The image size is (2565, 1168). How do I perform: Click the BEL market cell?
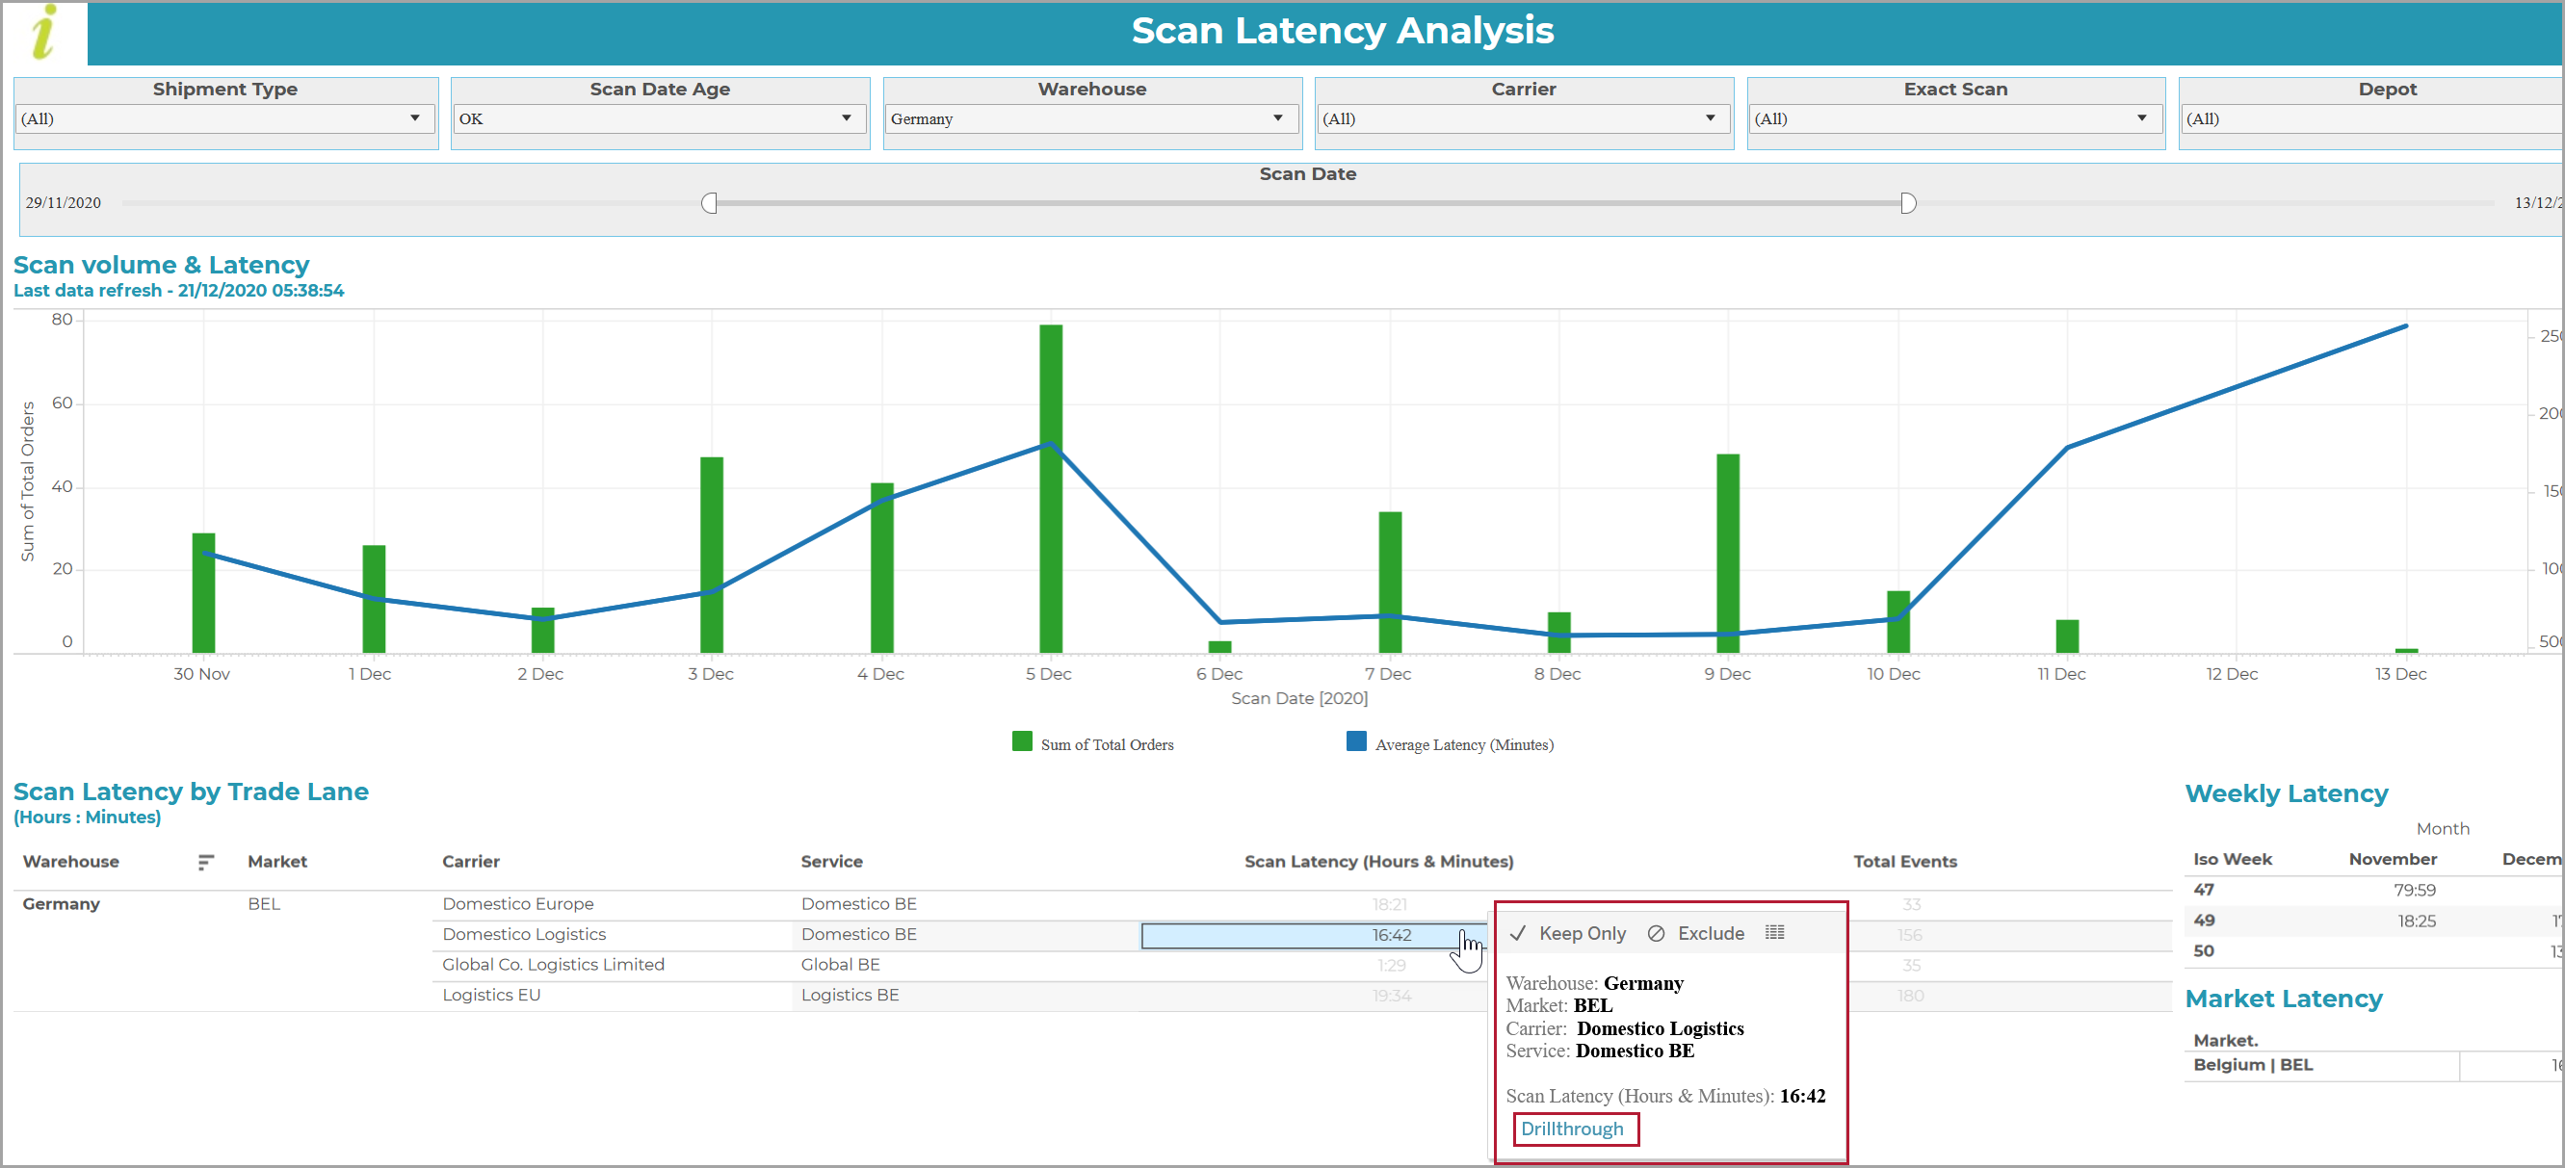264,904
